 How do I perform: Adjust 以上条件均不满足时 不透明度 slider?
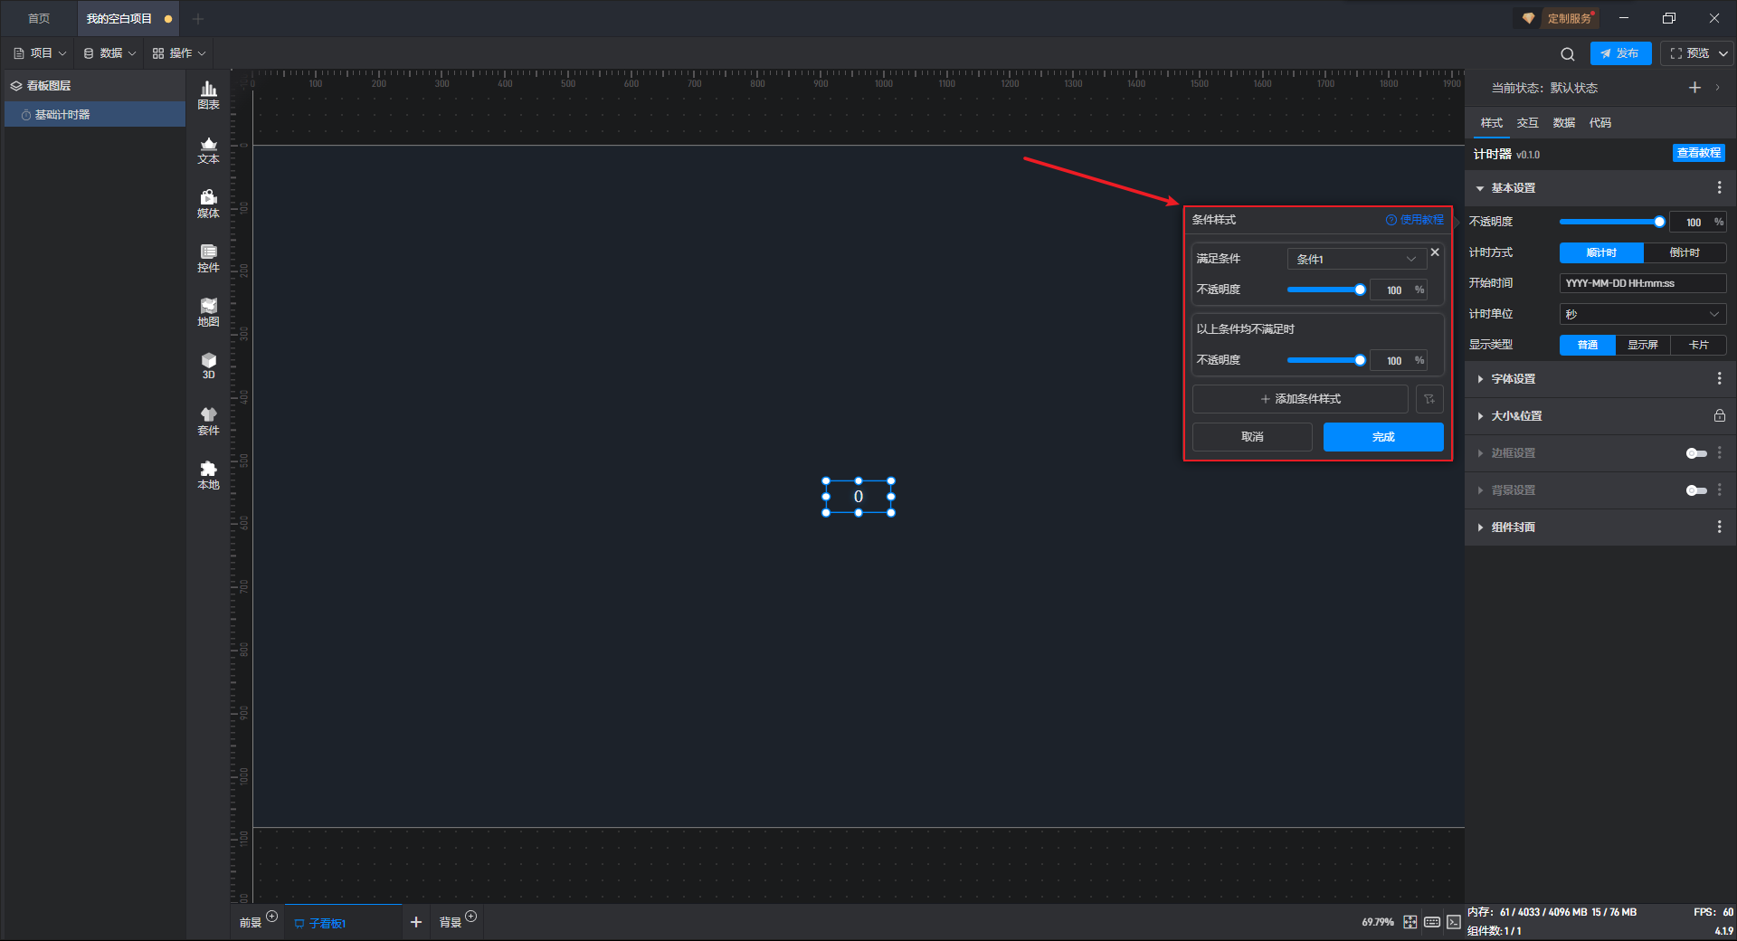1326,361
